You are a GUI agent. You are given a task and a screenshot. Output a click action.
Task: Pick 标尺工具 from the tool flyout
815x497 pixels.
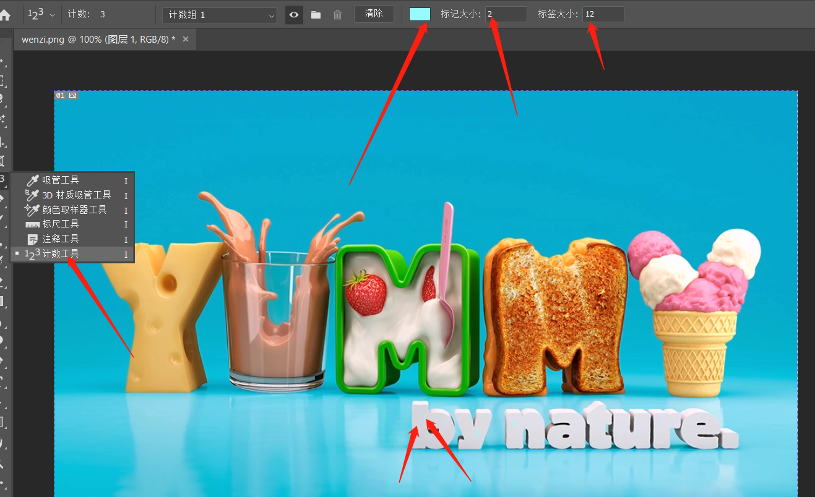(x=72, y=224)
